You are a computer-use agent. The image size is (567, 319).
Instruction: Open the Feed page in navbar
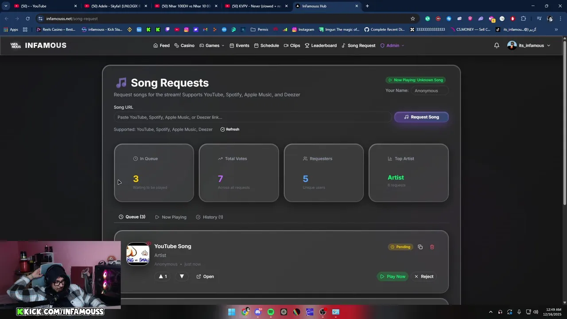tap(161, 46)
